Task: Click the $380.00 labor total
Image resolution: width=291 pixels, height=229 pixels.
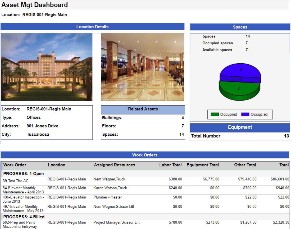Action: pos(175,179)
